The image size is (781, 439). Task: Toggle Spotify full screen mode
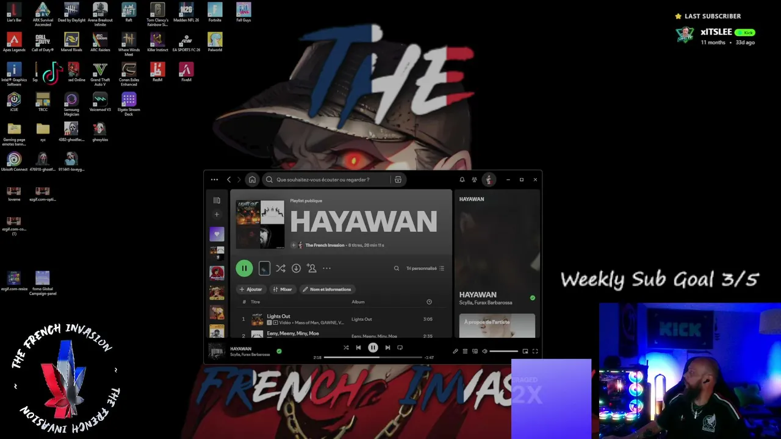(535, 351)
